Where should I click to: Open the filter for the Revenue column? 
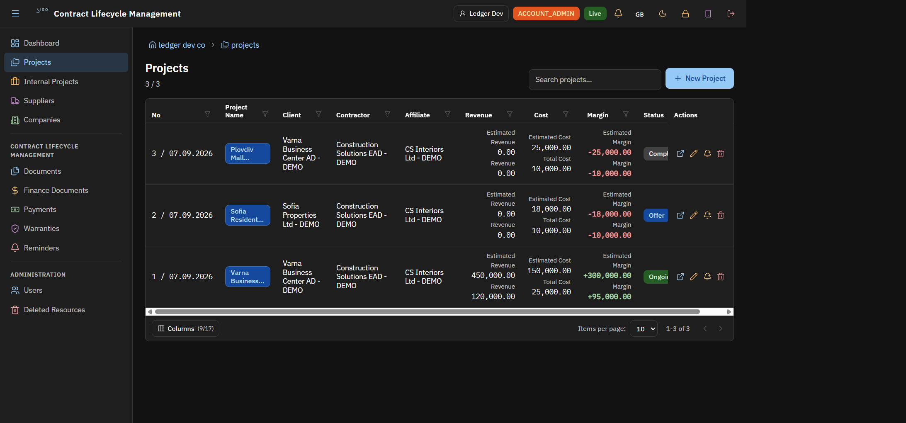pyautogui.click(x=510, y=114)
